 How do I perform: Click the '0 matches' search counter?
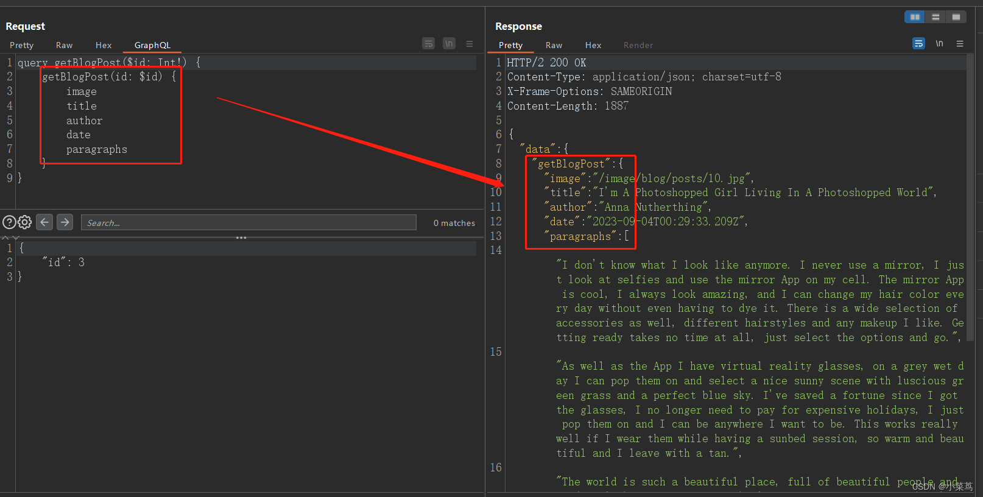tap(454, 223)
